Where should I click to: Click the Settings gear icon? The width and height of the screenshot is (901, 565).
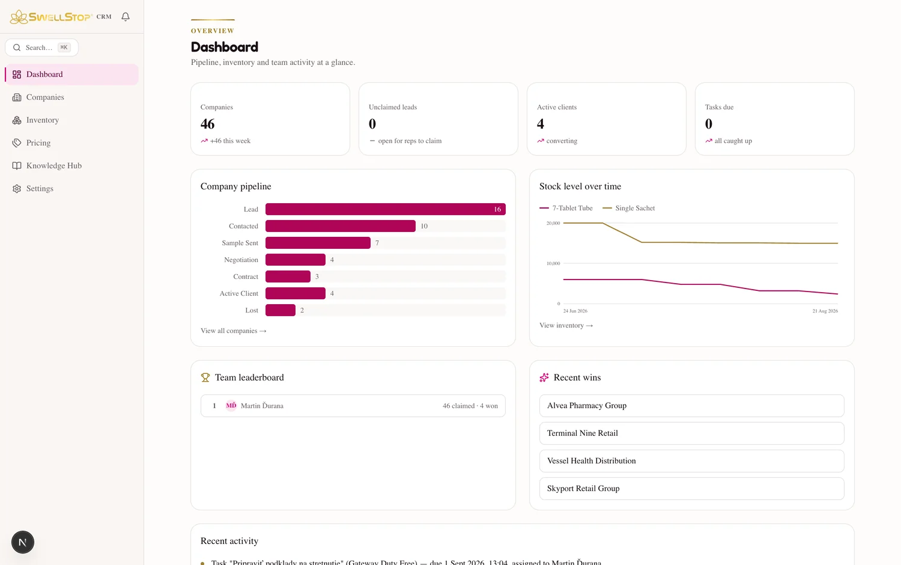click(17, 189)
